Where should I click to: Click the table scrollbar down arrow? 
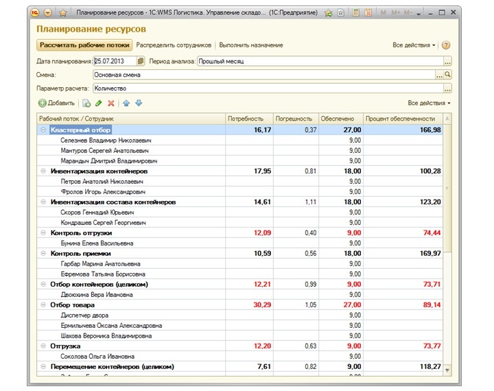[x=447, y=370]
